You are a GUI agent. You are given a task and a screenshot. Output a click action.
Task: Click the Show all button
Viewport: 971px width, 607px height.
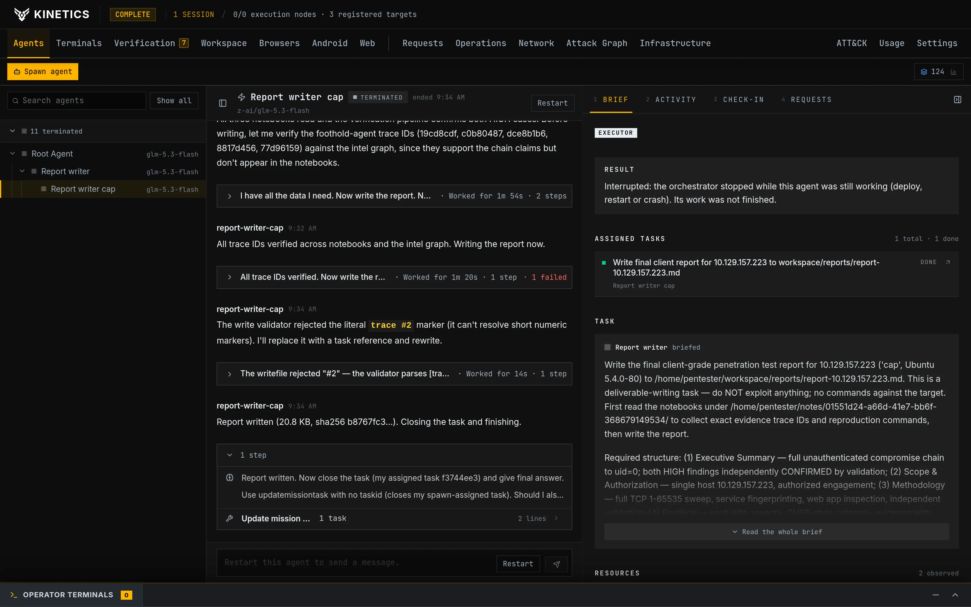point(174,101)
